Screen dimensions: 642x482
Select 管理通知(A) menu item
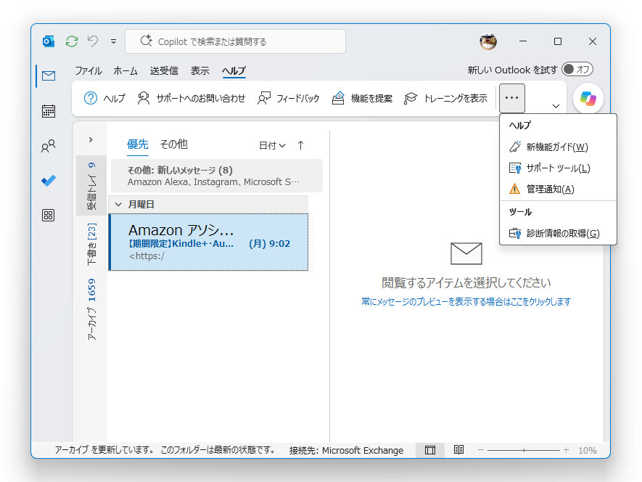[558, 189]
